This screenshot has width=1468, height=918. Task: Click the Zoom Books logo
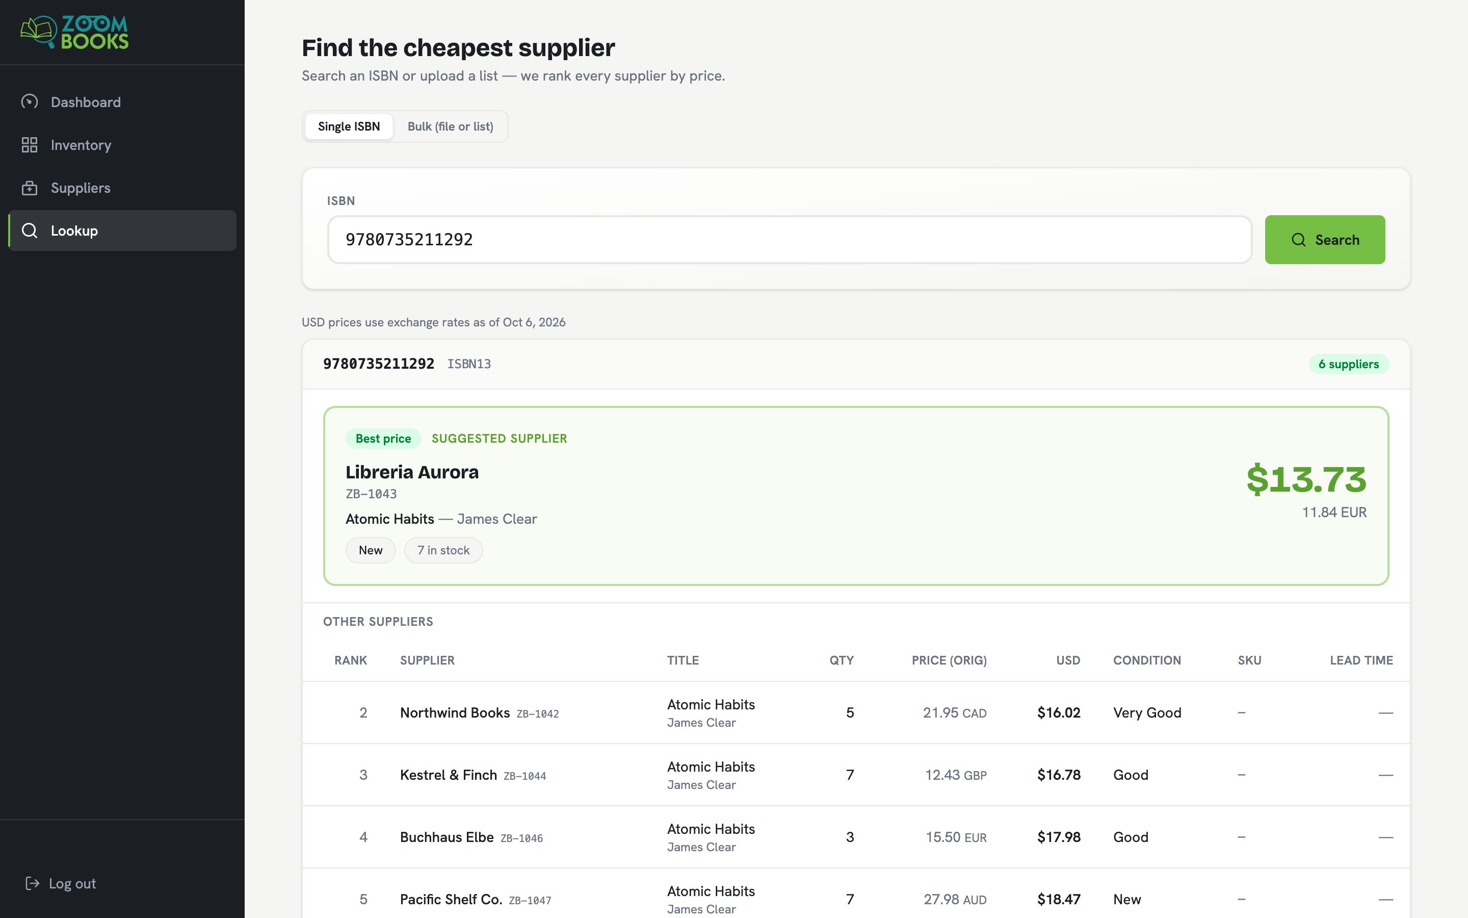tap(74, 32)
